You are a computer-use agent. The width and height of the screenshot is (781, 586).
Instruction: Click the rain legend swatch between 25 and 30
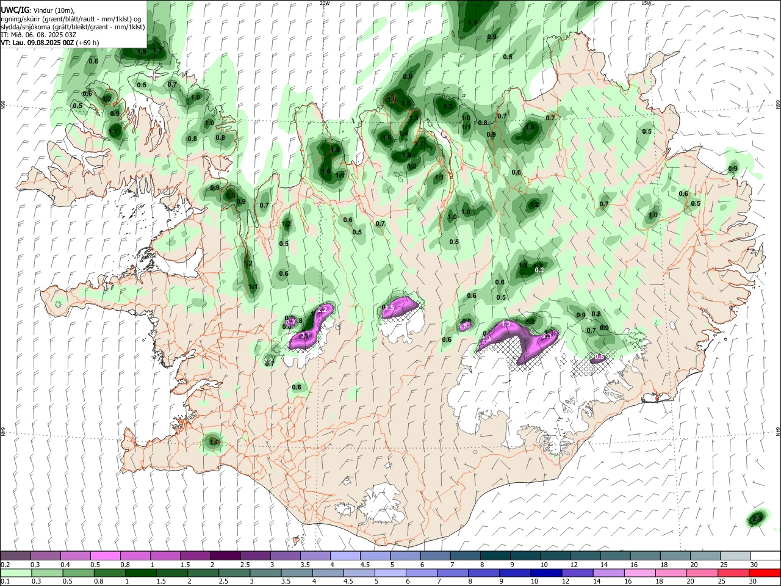click(x=734, y=573)
